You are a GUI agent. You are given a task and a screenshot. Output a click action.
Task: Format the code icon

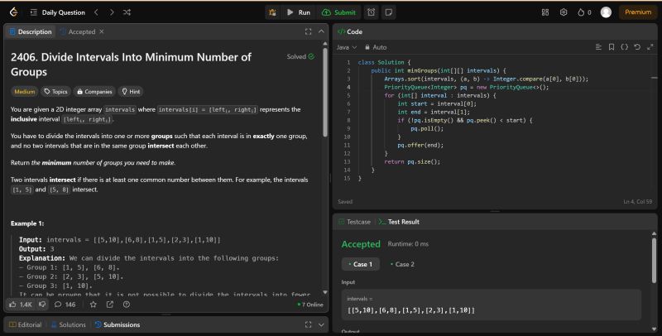click(598, 47)
